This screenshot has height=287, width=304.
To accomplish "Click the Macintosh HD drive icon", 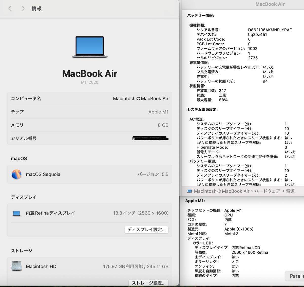I will pos(16,266).
